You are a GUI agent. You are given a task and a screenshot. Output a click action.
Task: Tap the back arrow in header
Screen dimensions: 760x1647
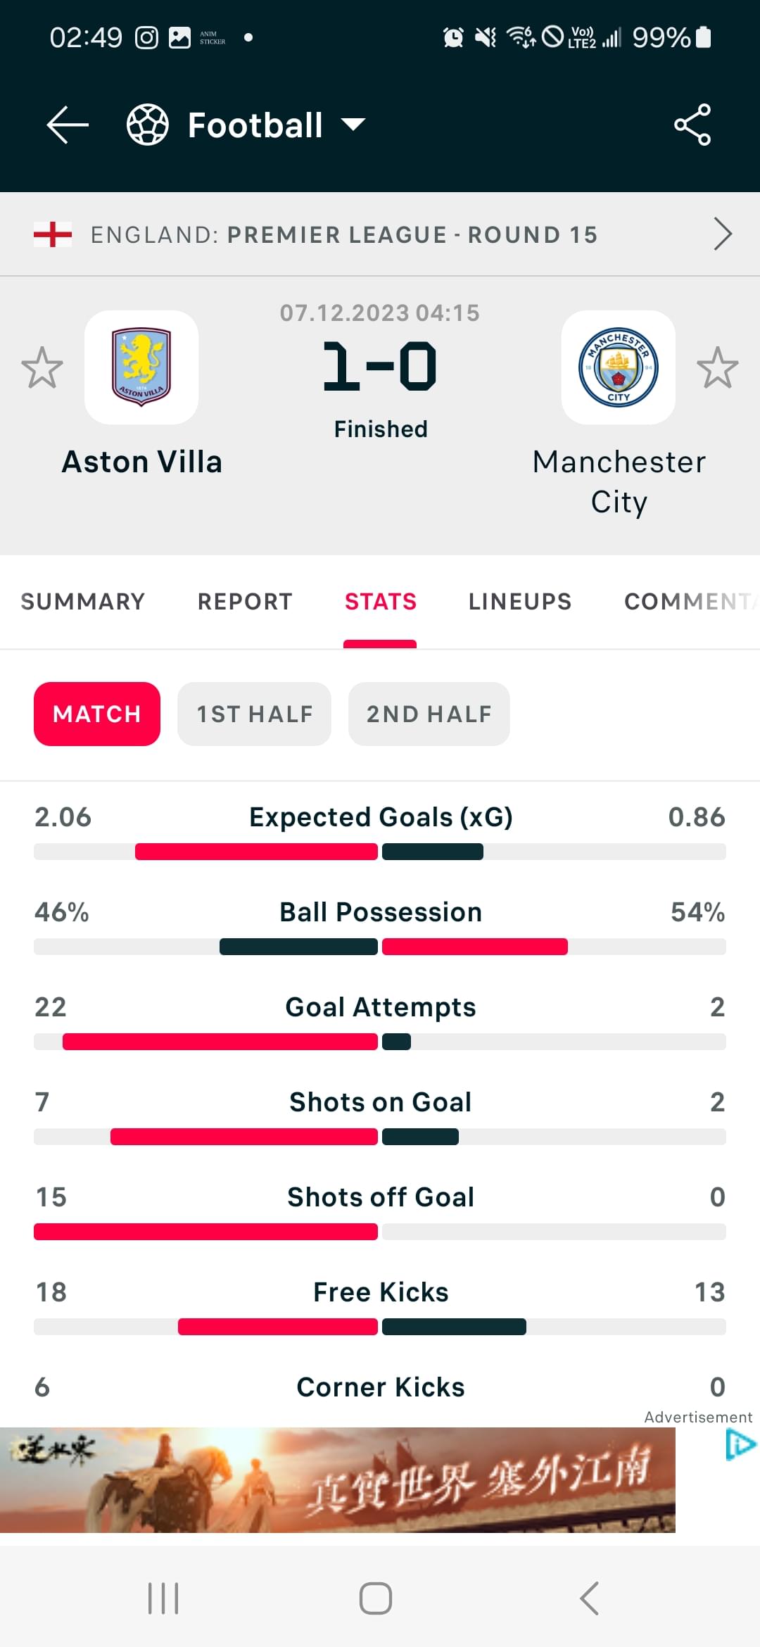coord(68,125)
